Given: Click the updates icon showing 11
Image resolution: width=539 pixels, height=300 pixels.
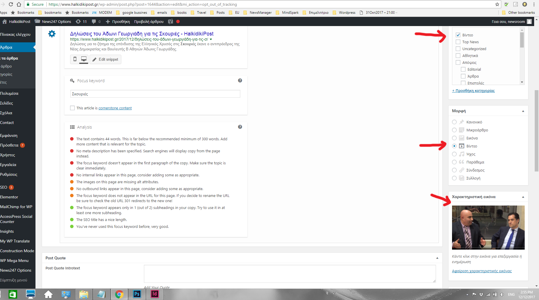Looking at the screenshot, I should (81, 21).
